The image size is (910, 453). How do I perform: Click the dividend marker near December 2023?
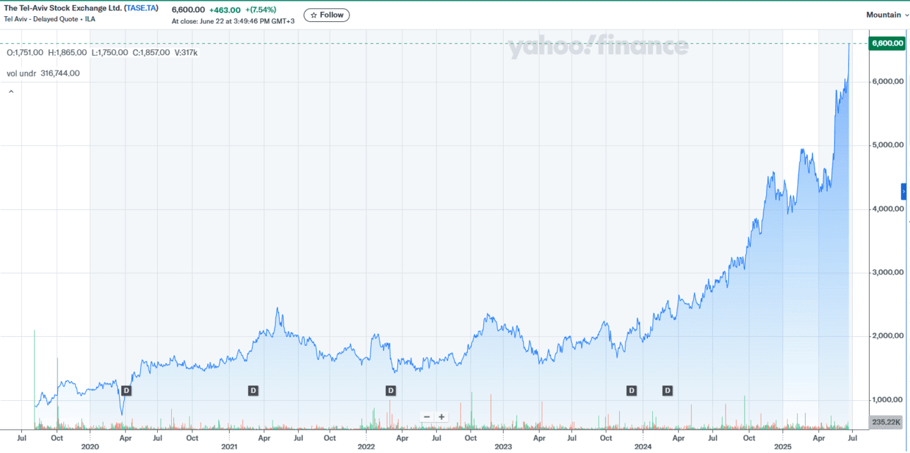coord(632,390)
